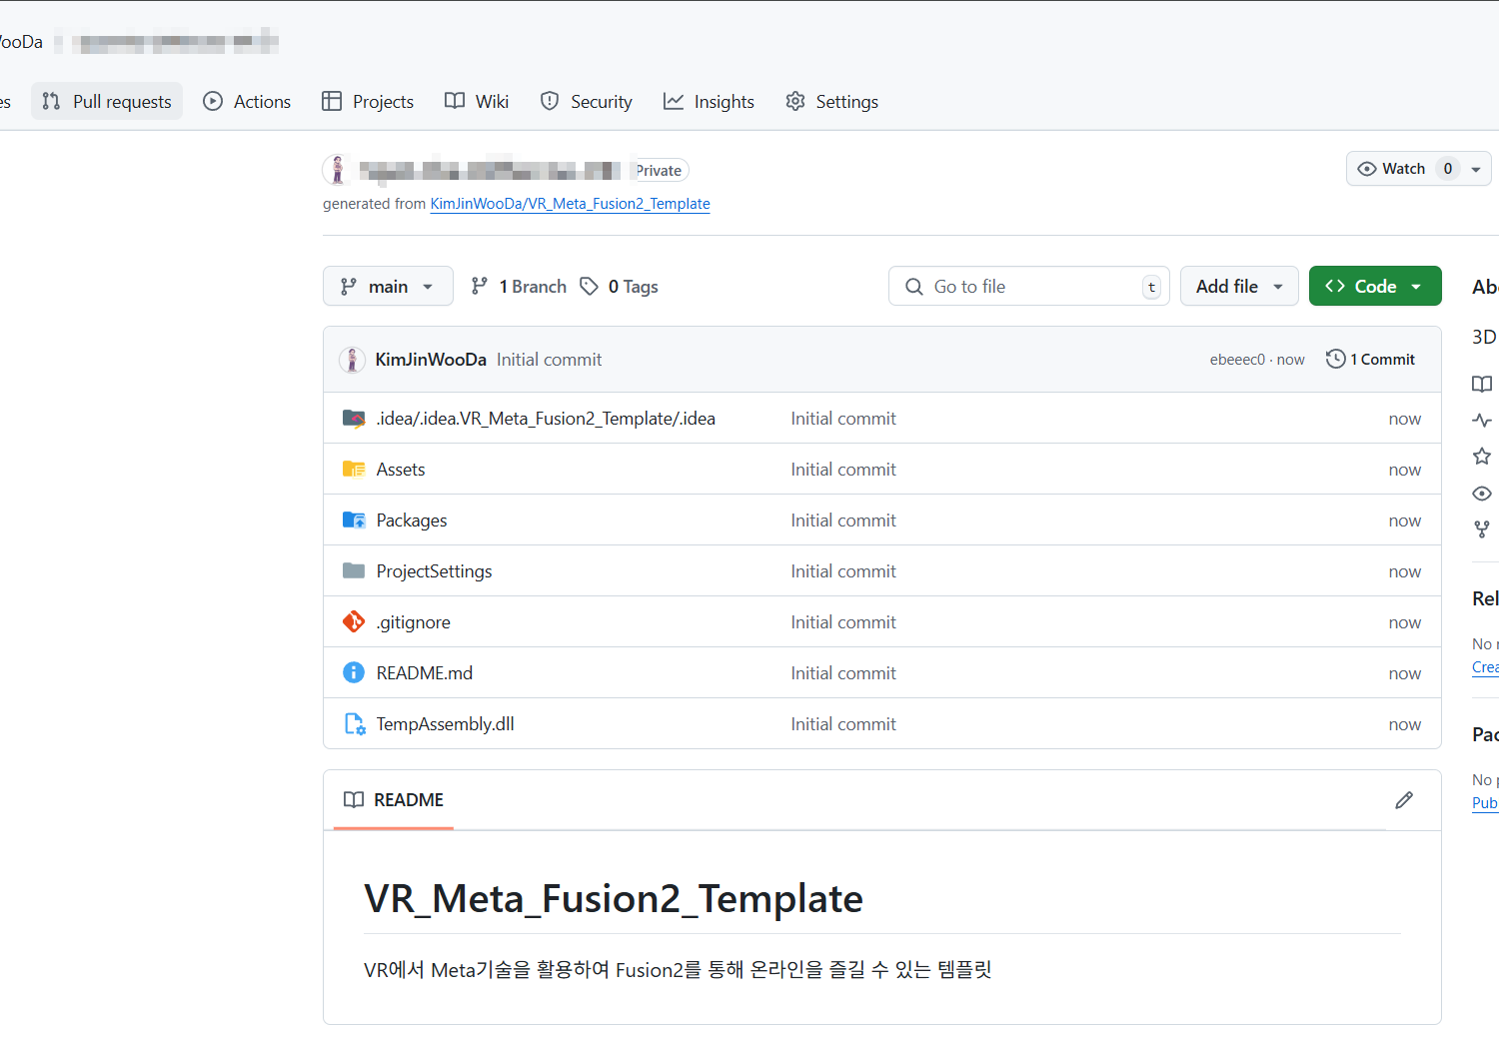
Task: Open Initial commit message for Packages row
Action: tap(843, 520)
